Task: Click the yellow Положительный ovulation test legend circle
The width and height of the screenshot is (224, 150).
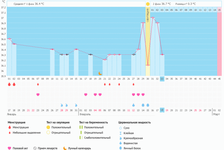Action: pos(48,128)
